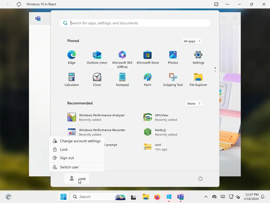Viewport: 270px width, 203px height.
Task: Click the touch keyboard tray icon
Action: tap(223, 197)
